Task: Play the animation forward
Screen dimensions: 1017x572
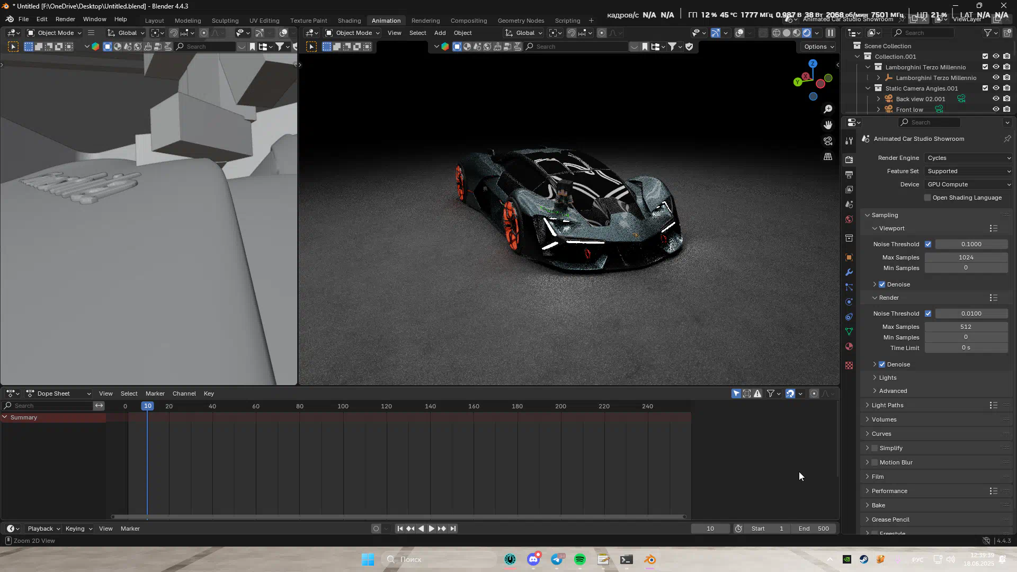Action: (431, 529)
